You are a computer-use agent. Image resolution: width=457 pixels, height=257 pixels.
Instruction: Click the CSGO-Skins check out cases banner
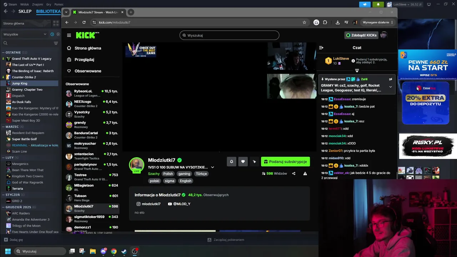pos(141,50)
